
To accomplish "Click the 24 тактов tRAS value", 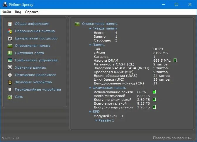I will coord(162,76).
